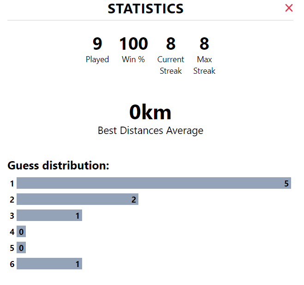Click the STATISTICS title heading
Image resolution: width=304 pixels, height=285 pixels.
tap(146, 9)
